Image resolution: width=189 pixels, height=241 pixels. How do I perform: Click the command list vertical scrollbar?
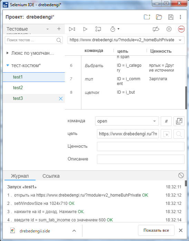(x=186, y=98)
